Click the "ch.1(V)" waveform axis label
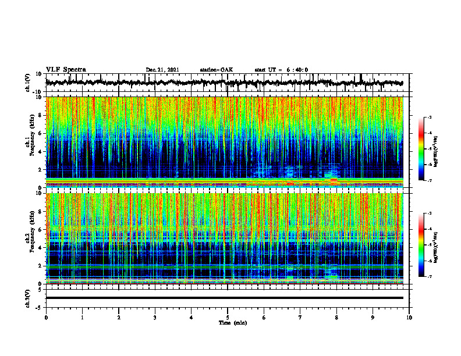Screen dimensions: 461x356 [x=27, y=83]
